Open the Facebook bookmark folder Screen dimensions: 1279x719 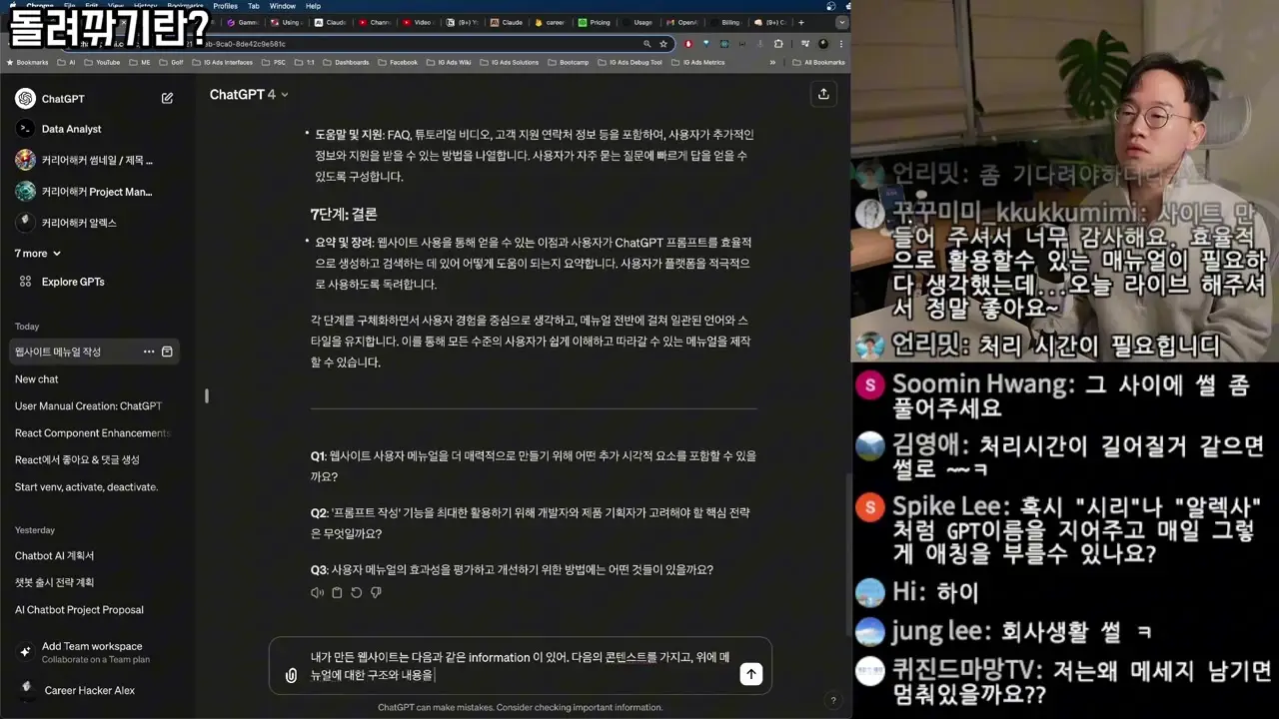click(x=398, y=62)
